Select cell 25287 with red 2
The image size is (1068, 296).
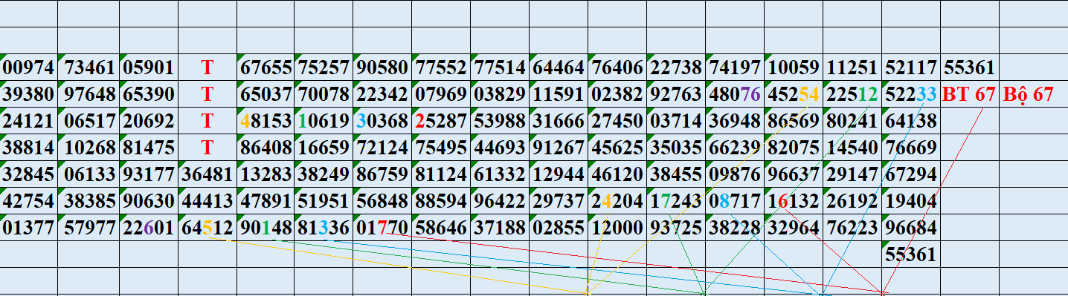pyautogui.click(x=441, y=121)
